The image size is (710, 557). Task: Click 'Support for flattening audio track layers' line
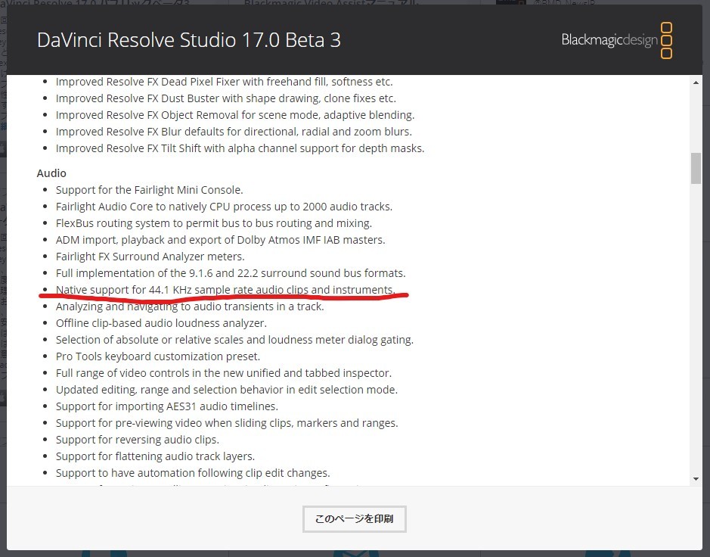(x=155, y=456)
